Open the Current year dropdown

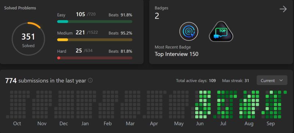272,81
